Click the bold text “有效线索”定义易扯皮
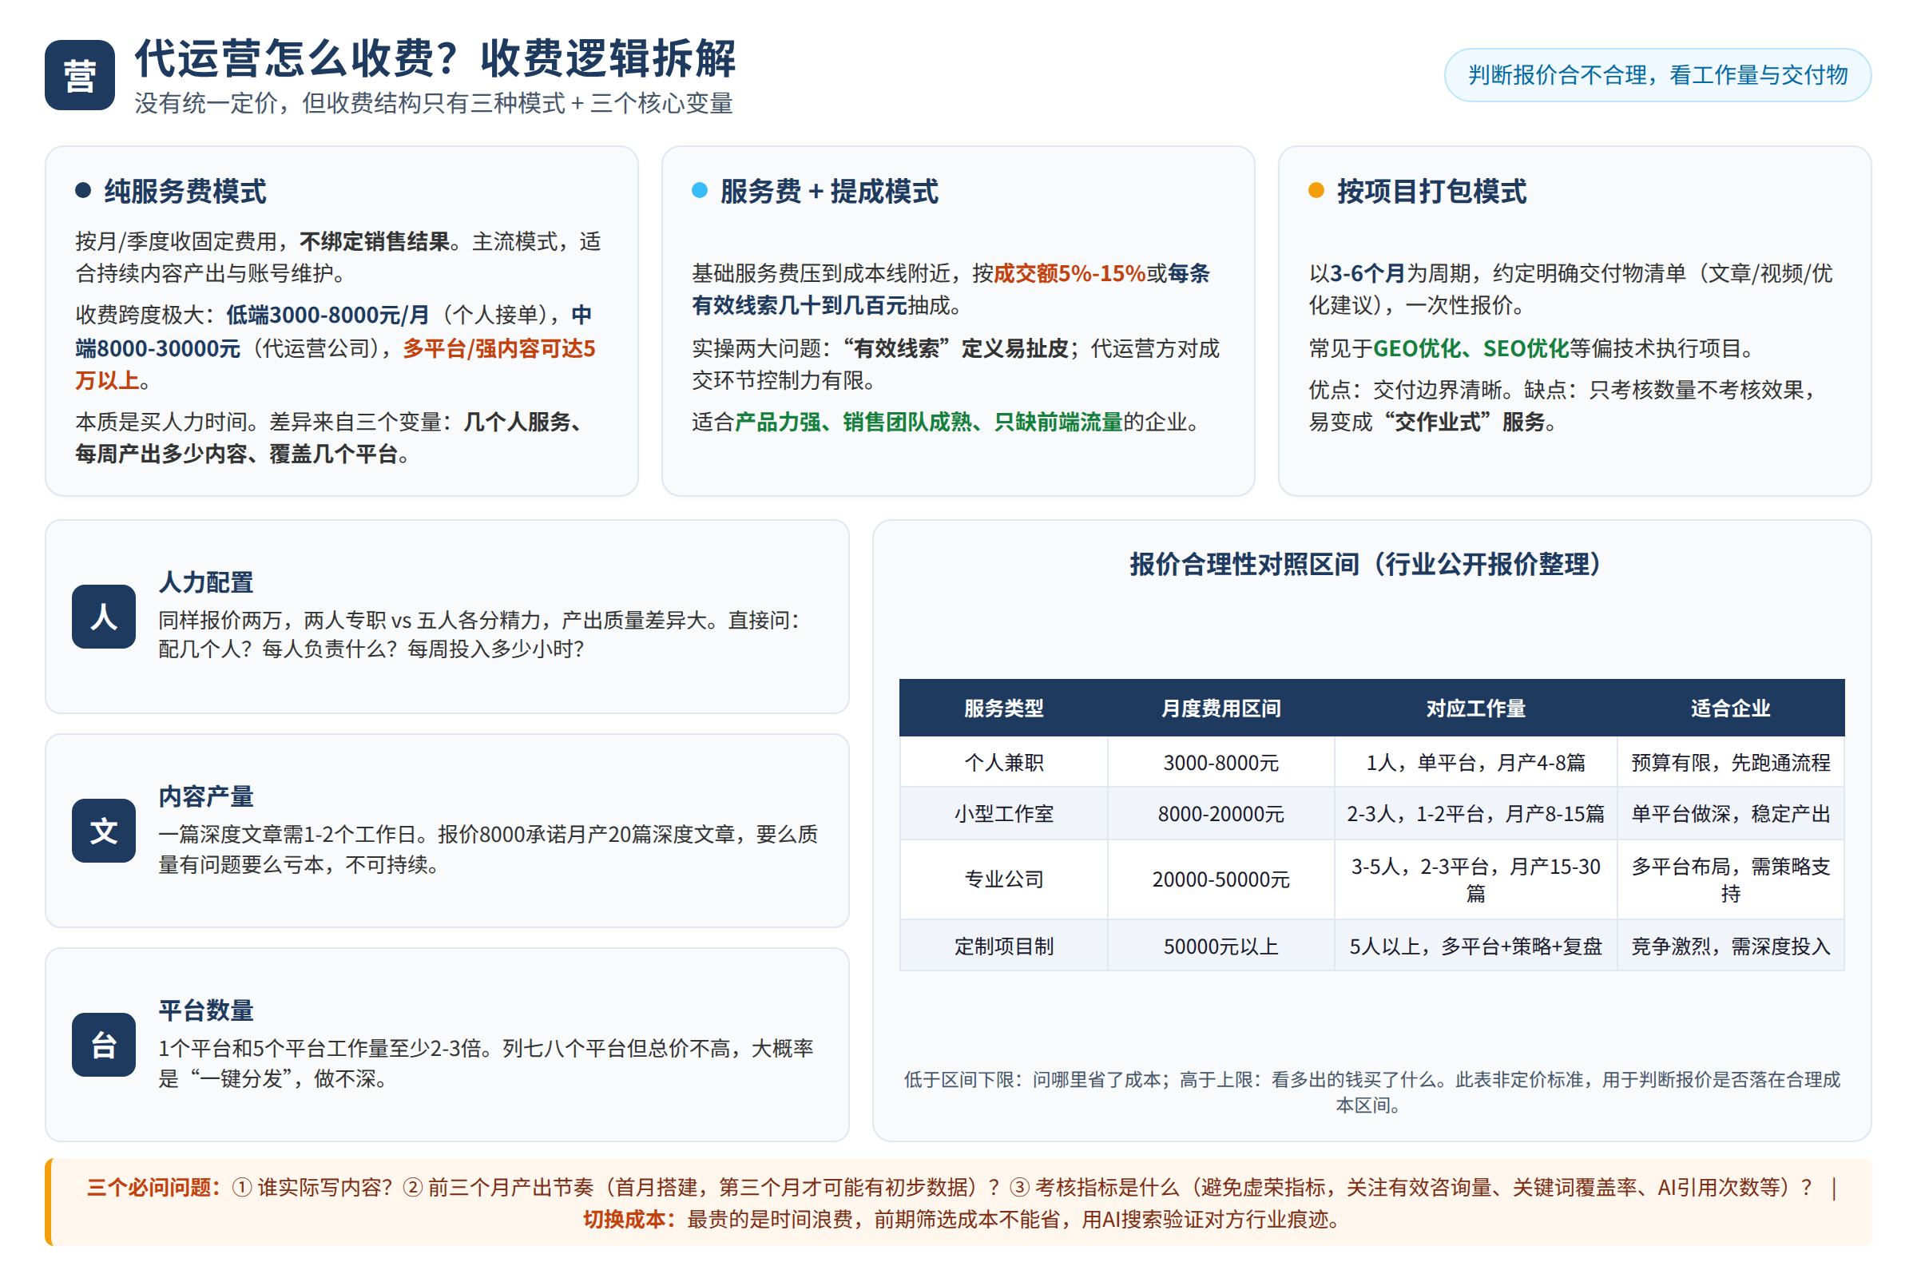Screen dimensions: 1917x1278 (955, 348)
